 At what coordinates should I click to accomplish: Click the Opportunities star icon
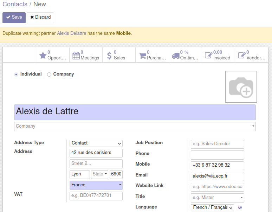point(43,56)
